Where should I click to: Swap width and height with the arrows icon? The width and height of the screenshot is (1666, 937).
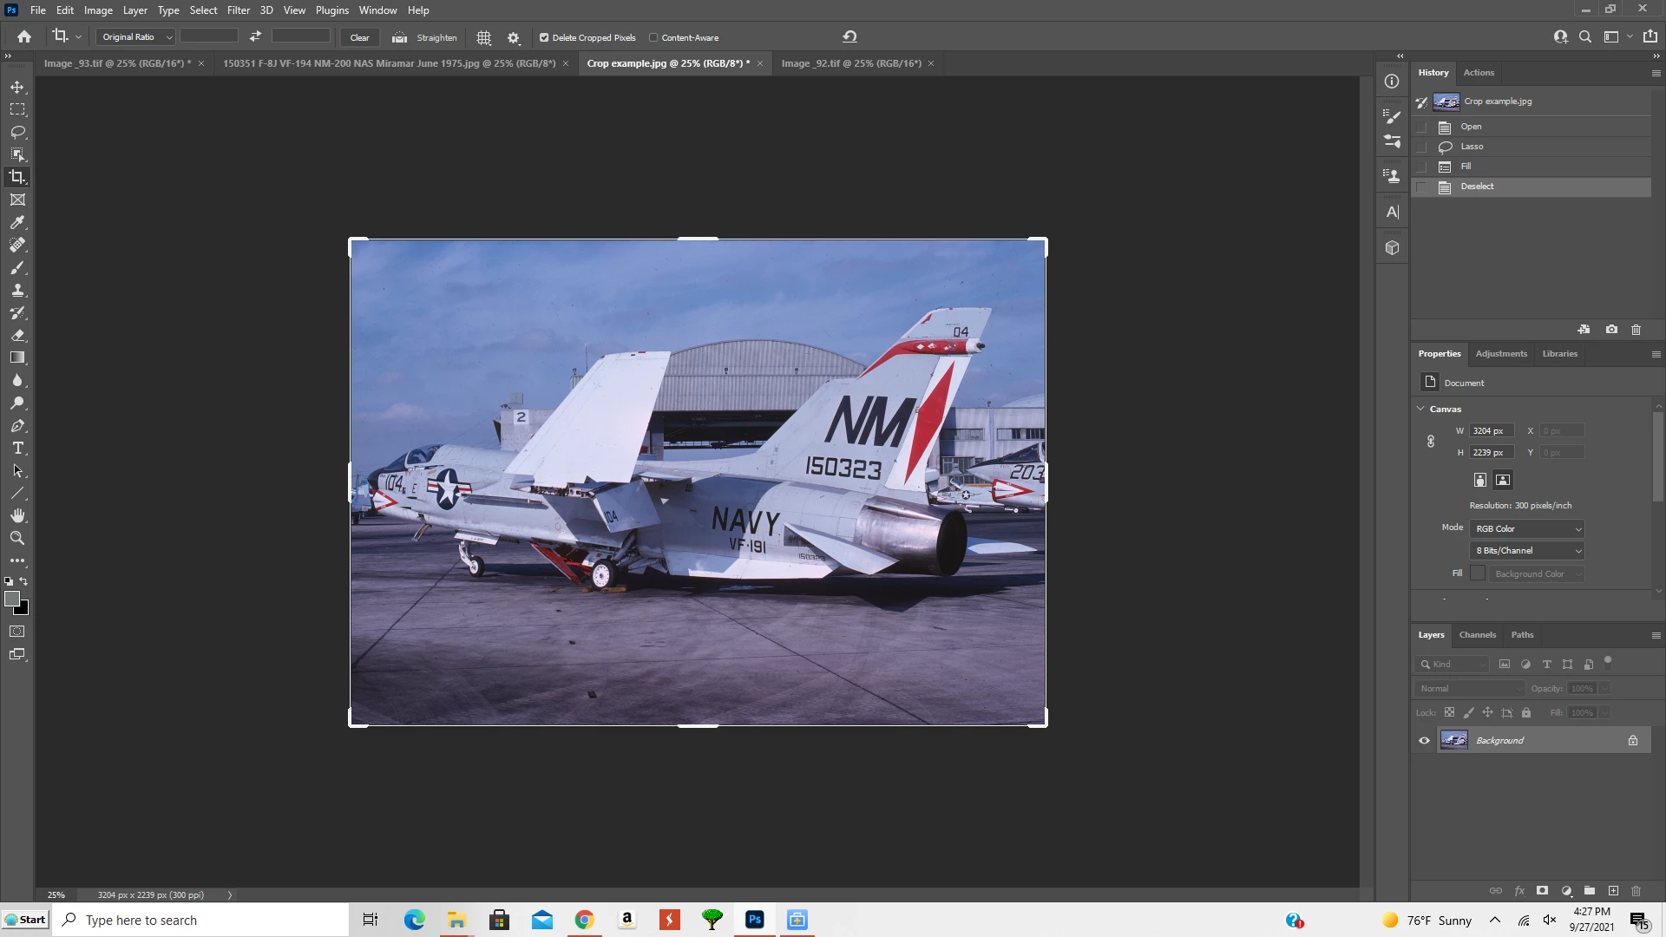(x=255, y=36)
